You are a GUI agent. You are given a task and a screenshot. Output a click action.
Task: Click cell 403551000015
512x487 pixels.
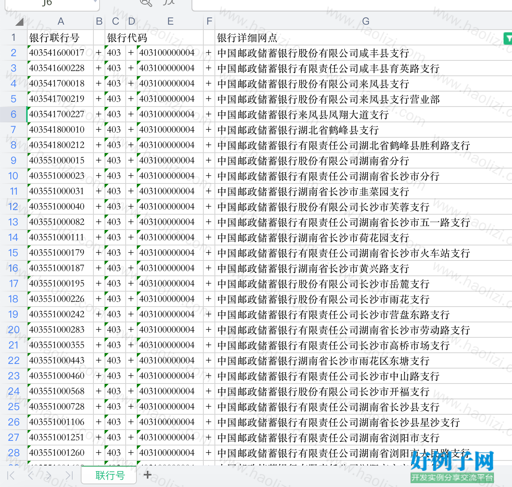coord(60,160)
